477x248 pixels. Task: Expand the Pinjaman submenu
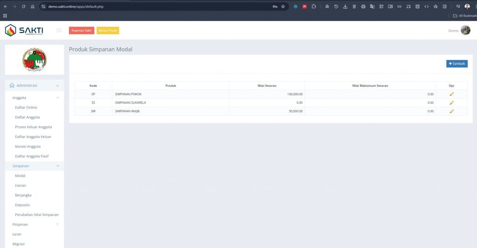pyautogui.click(x=34, y=224)
